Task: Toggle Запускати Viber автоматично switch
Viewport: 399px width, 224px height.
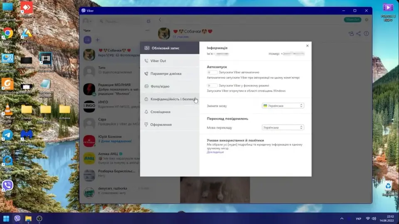Action: 212,72
